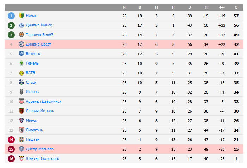The image size is (247, 168).
Task: Click the red position 16 badge
Action: (x=11, y=158)
